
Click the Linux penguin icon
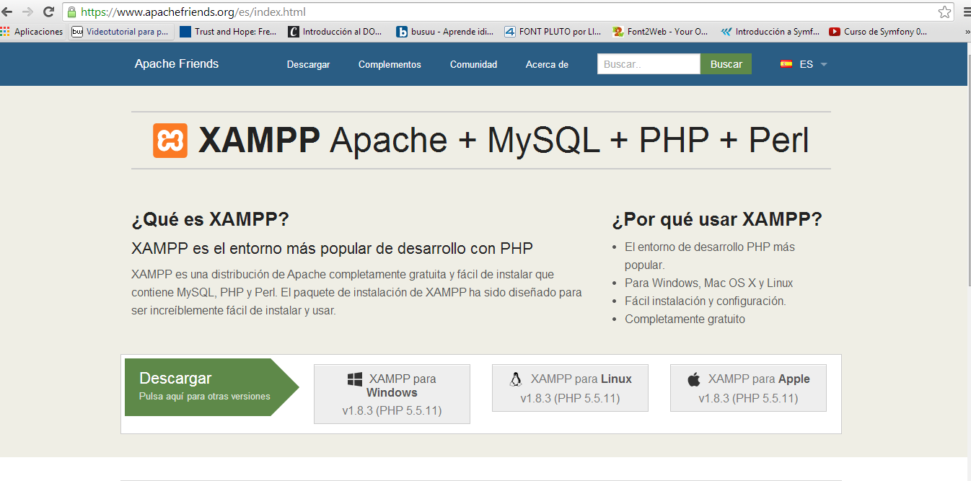516,379
